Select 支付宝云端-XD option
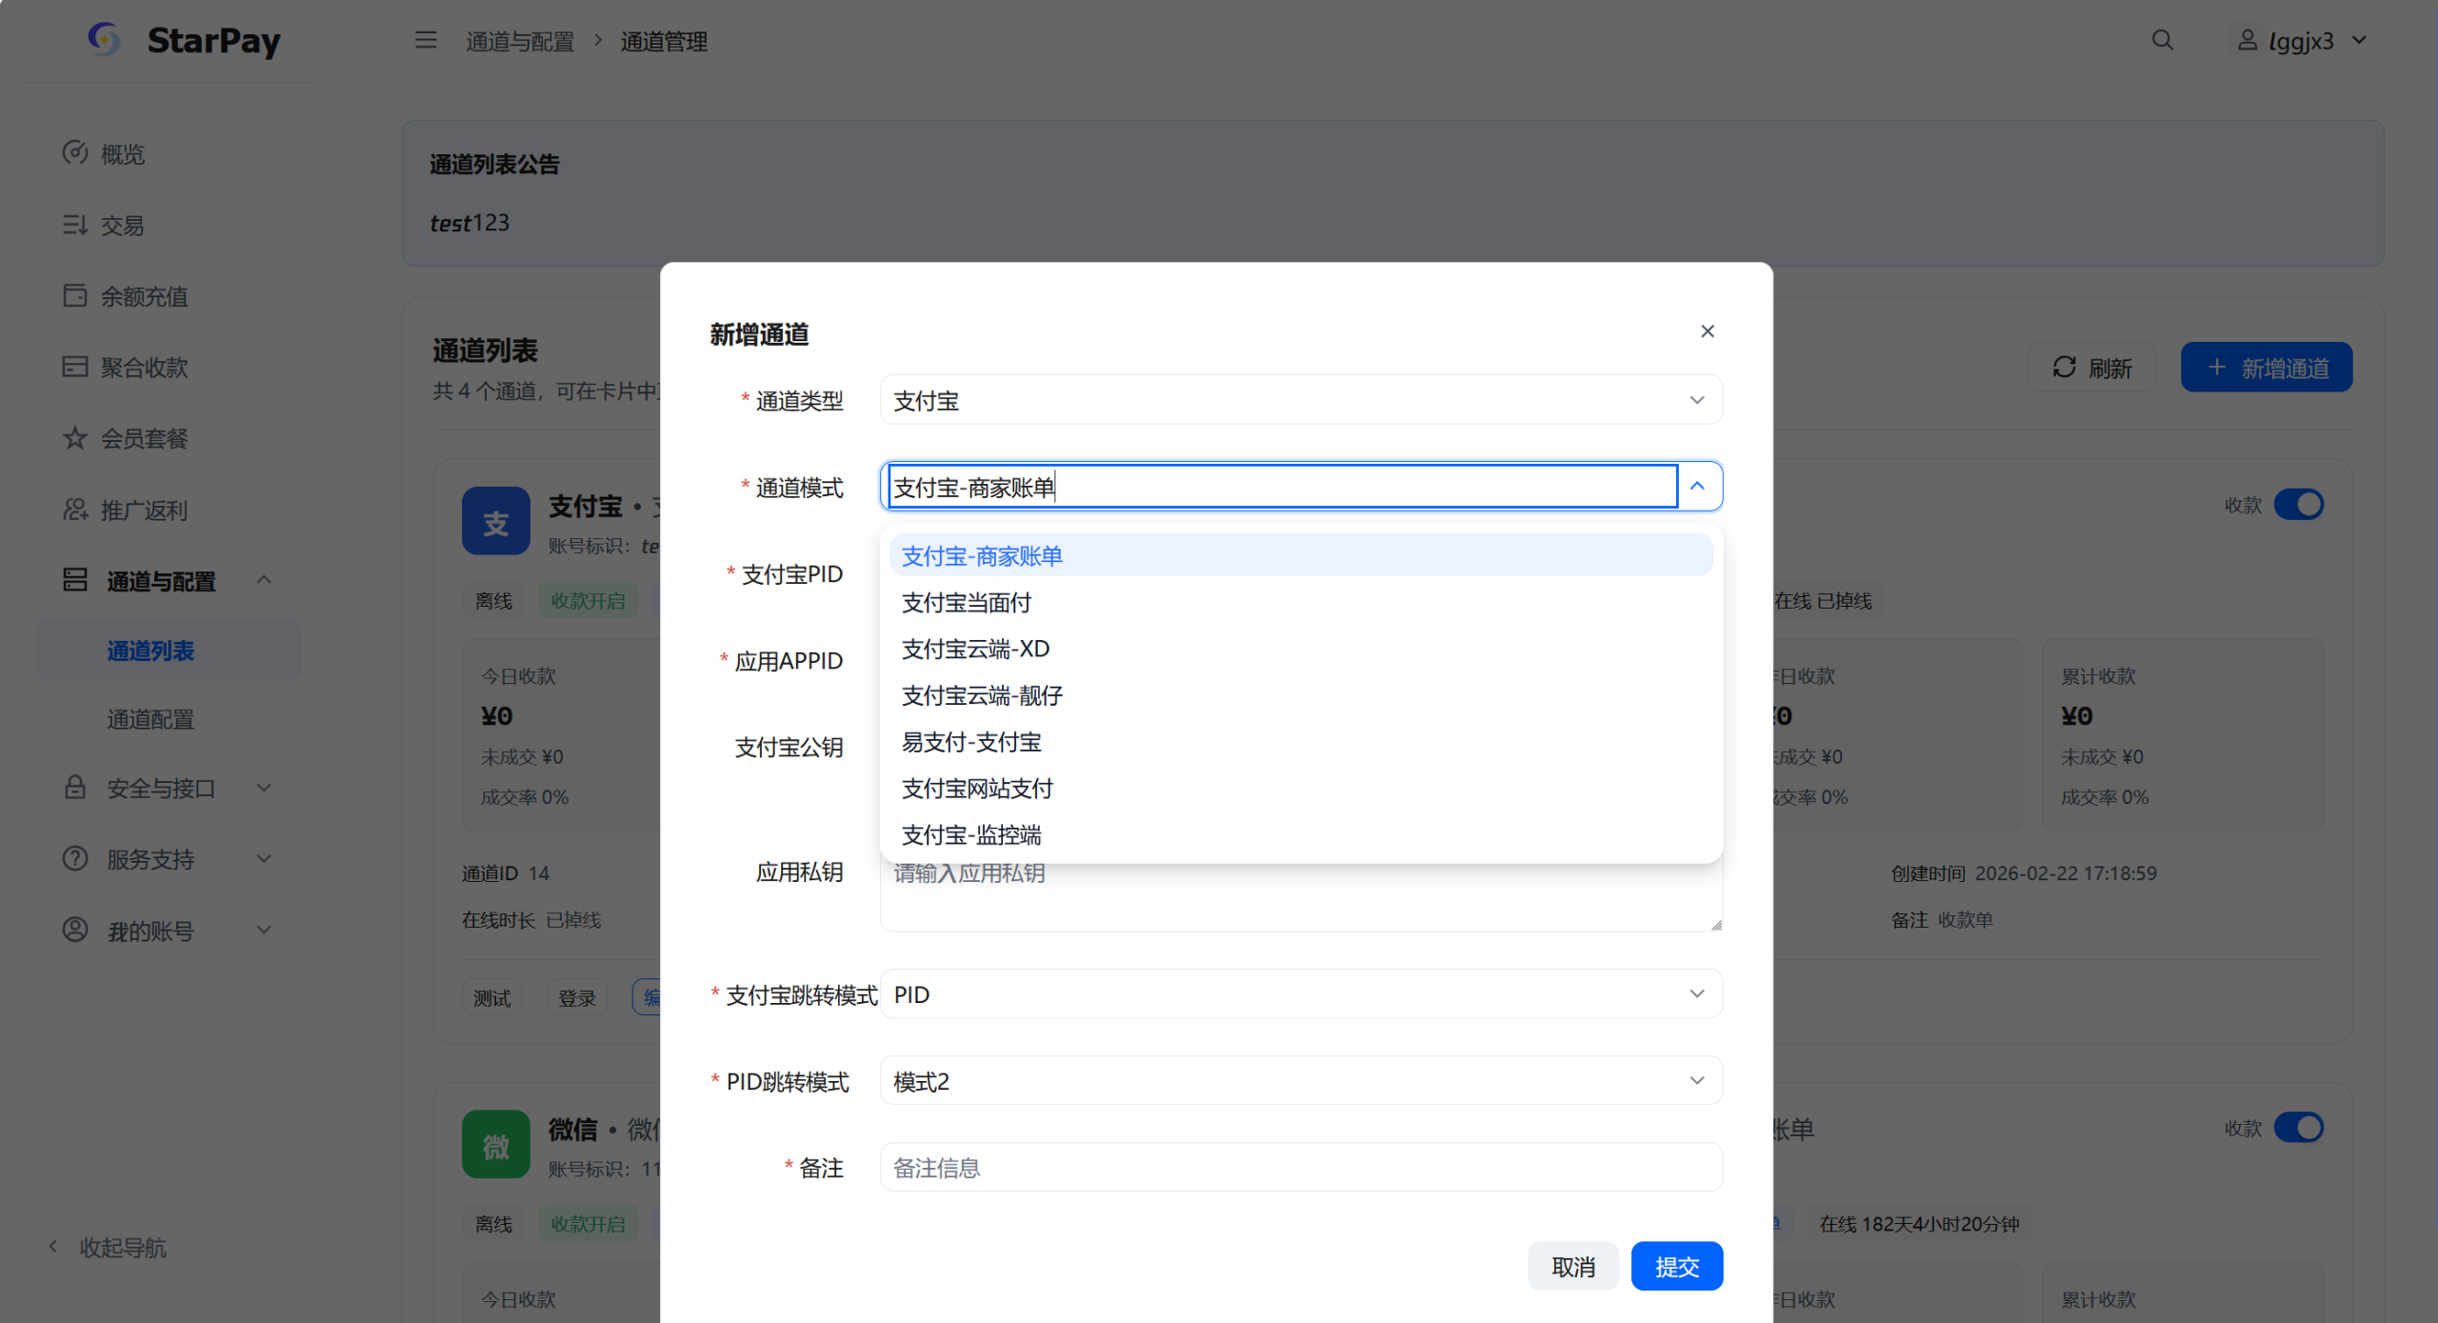 pos(1301,649)
